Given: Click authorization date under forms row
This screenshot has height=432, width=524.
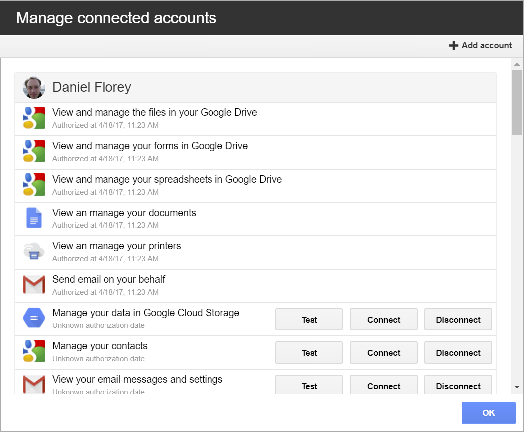Looking at the screenshot, I should point(105,159).
